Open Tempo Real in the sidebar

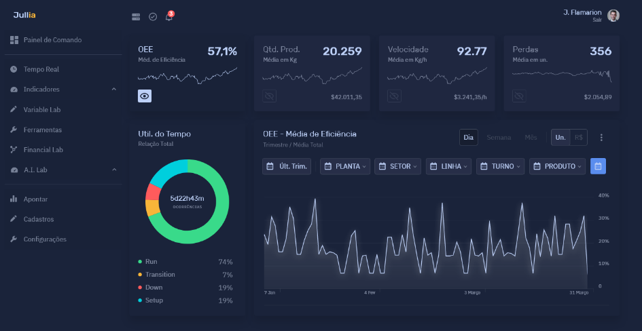coord(41,69)
